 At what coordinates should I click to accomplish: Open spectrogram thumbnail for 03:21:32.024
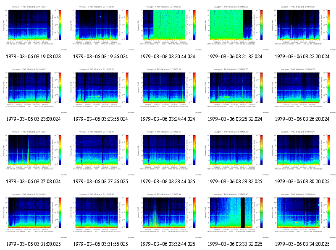[235, 28]
